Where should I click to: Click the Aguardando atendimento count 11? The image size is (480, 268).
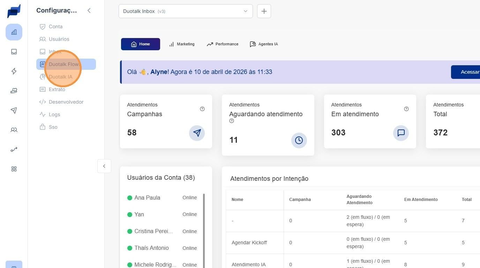(233, 140)
